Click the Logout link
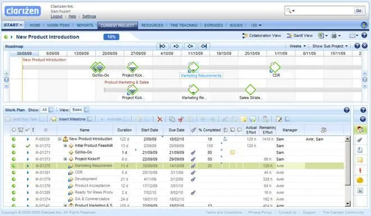Viewport: 371px width, 216px height. pyautogui.click(x=56, y=16)
